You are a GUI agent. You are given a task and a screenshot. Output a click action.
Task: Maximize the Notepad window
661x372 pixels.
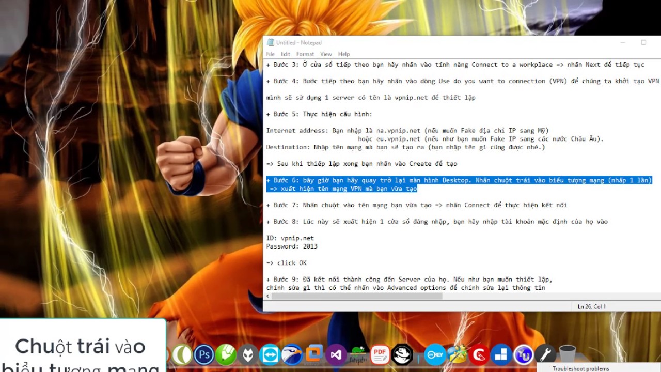643,42
